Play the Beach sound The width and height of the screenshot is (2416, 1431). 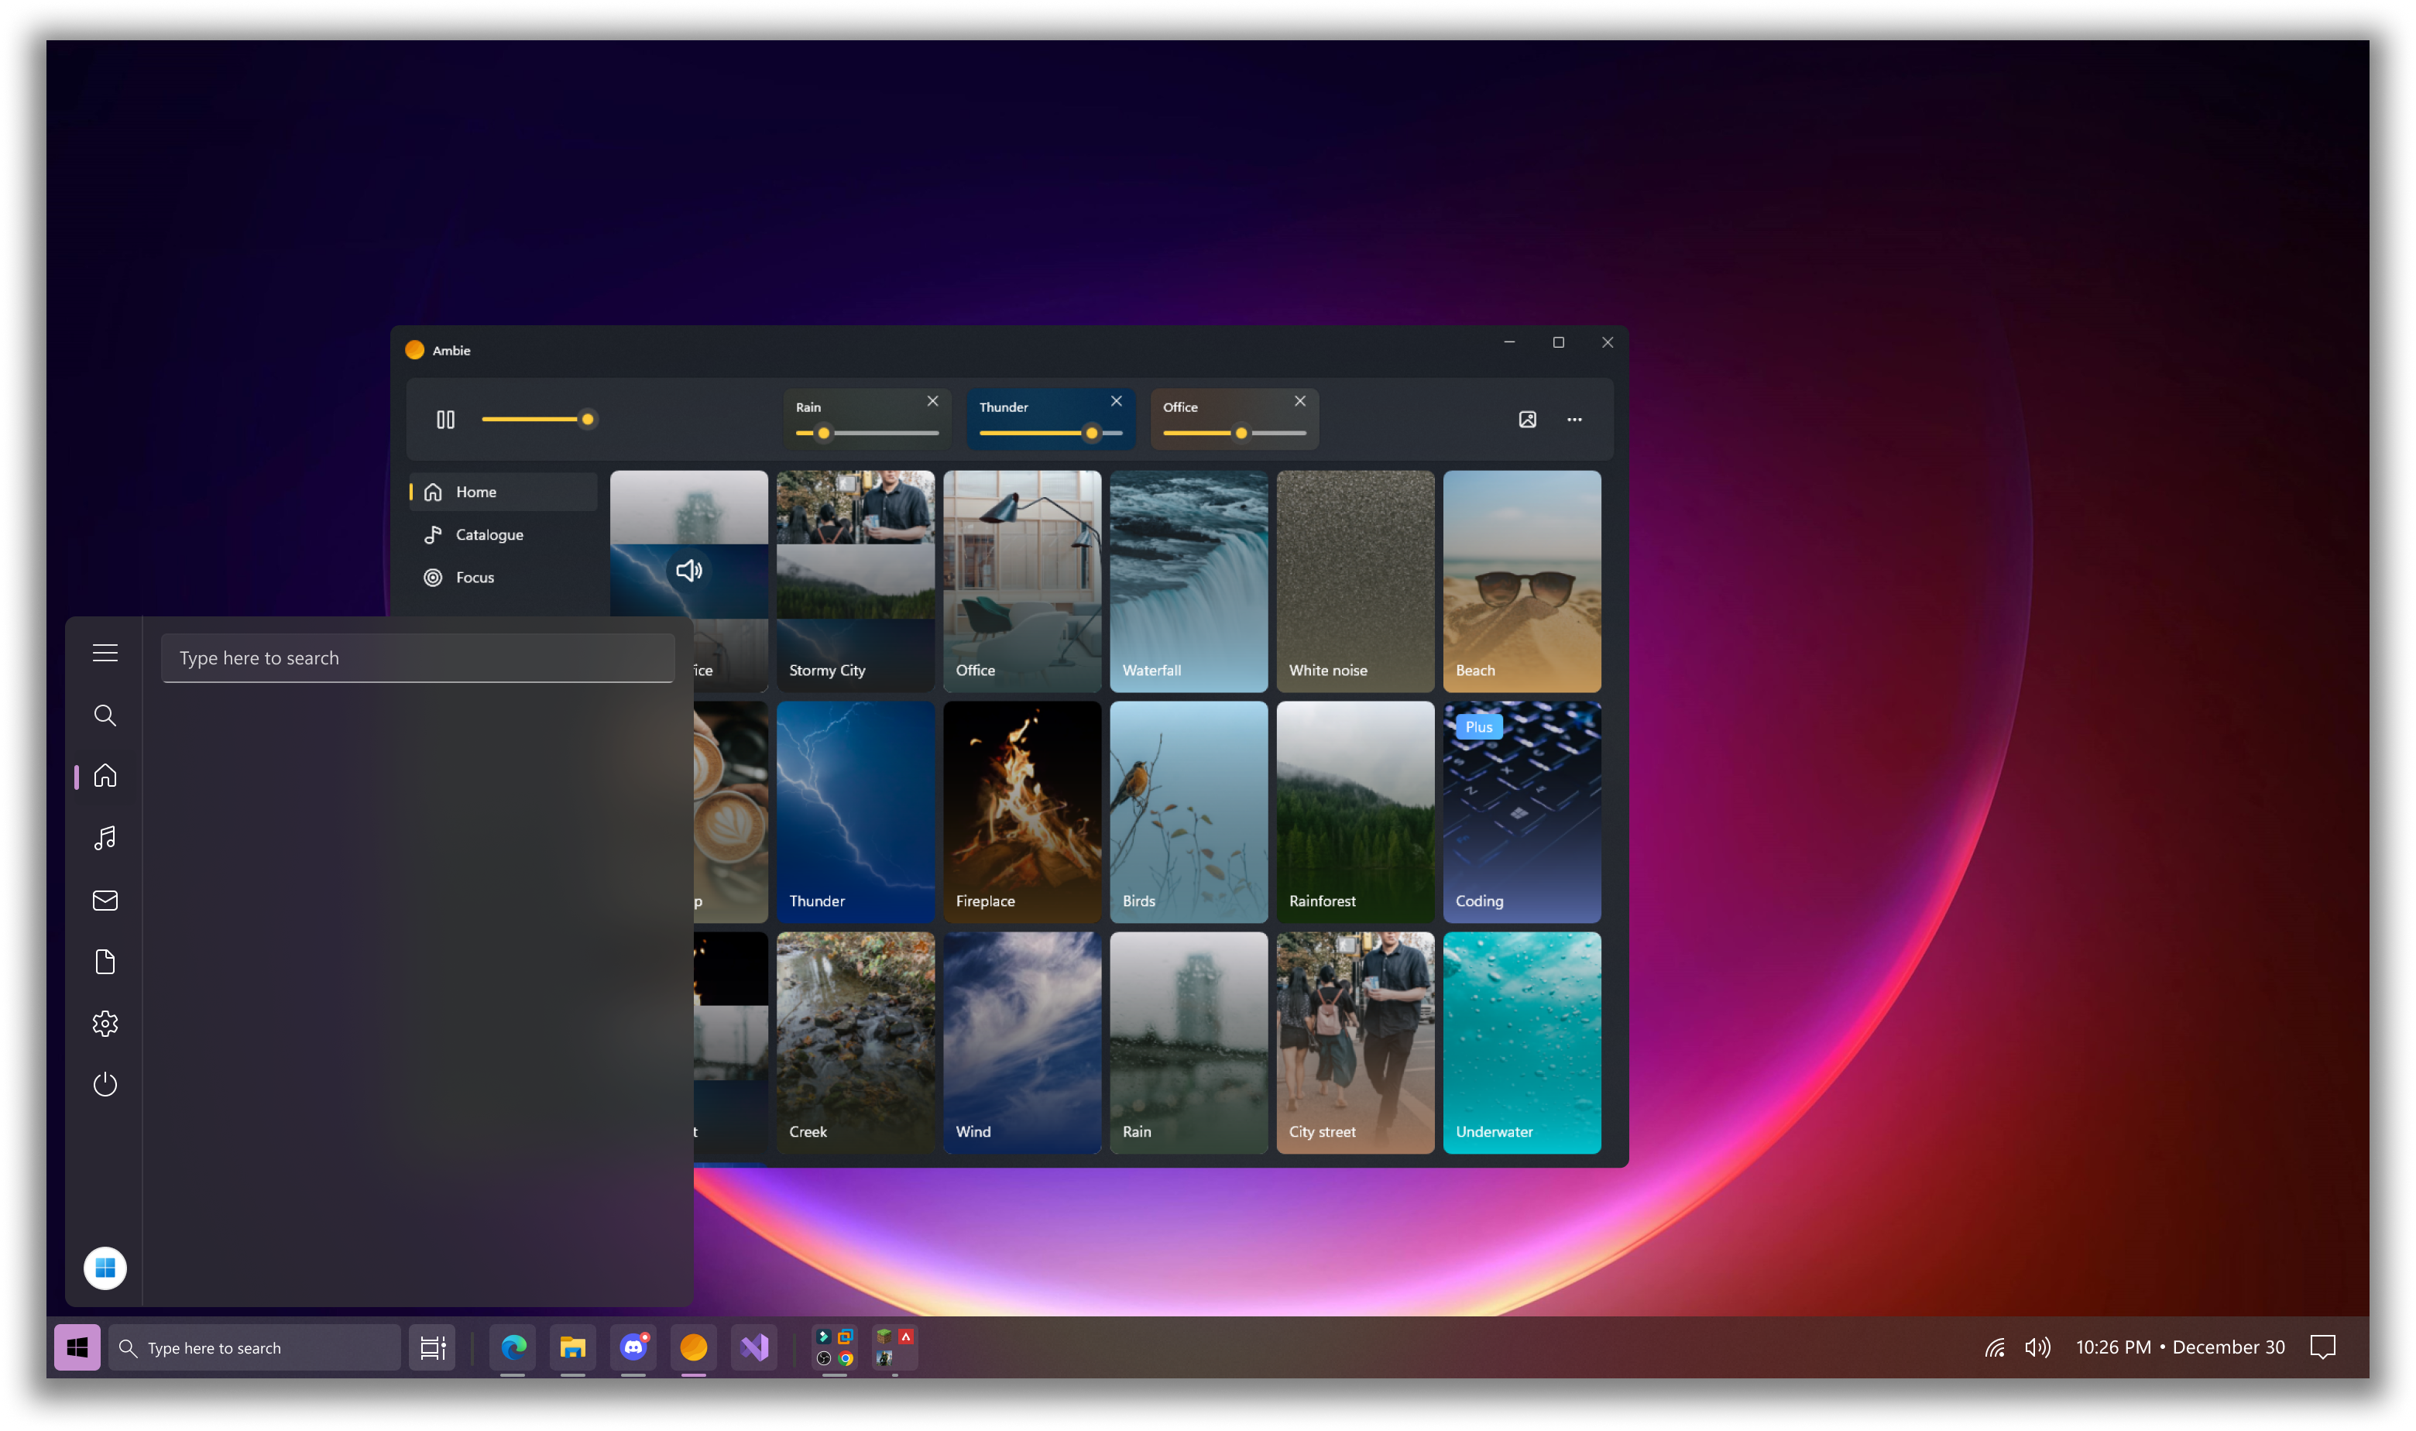tap(1522, 582)
